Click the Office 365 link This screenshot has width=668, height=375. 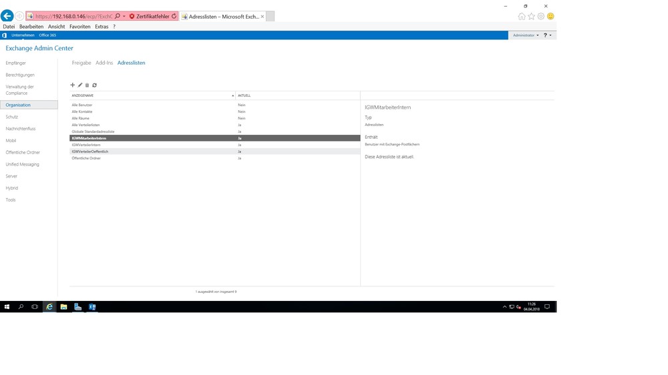pos(47,35)
